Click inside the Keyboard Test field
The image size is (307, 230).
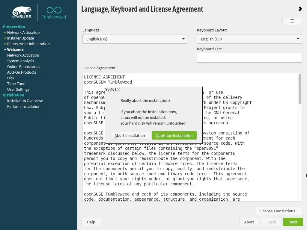249,58
